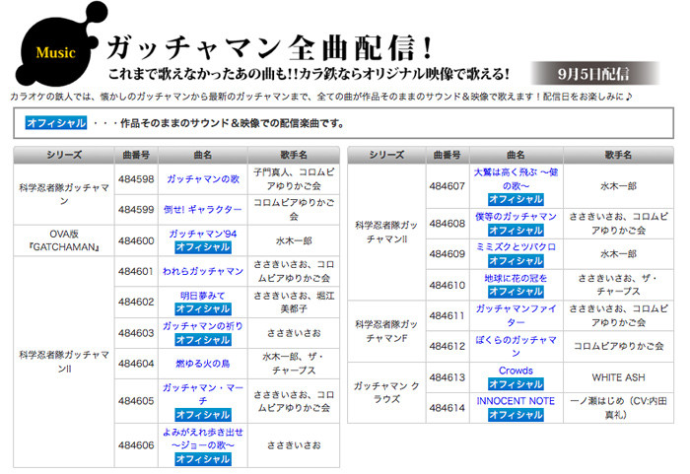Click song number 484605
The height and width of the screenshot is (474, 690).
pyautogui.click(x=136, y=401)
